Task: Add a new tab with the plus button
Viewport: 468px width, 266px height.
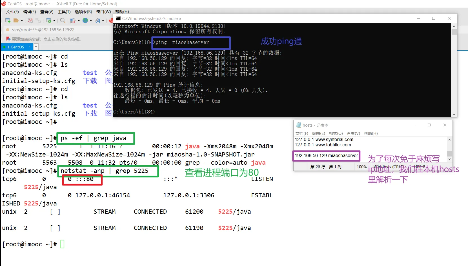Action: pyautogui.click(x=36, y=47)
